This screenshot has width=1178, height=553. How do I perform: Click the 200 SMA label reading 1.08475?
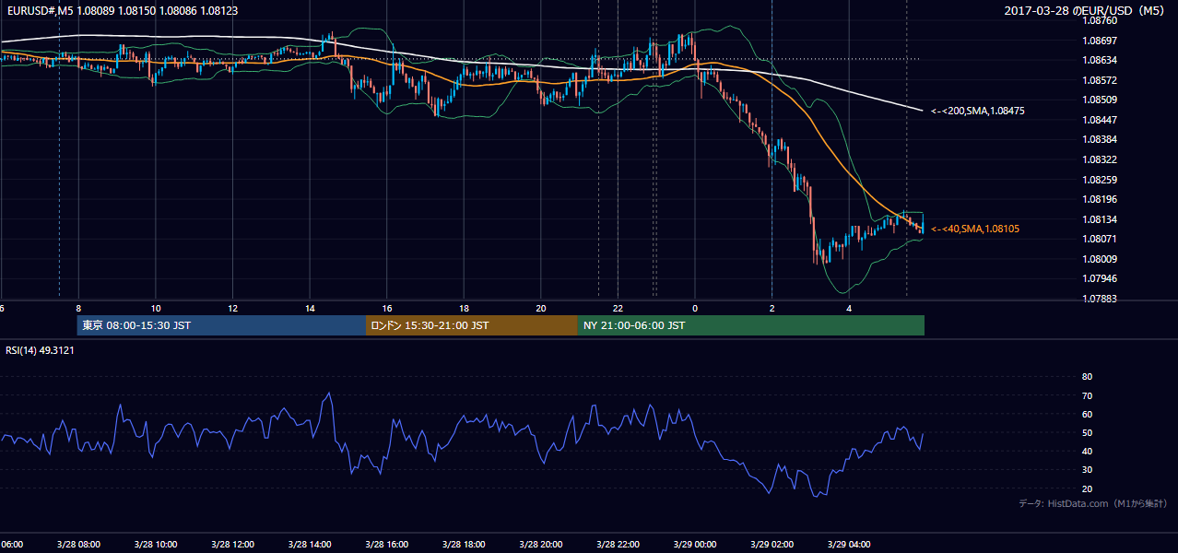[978, 112]
